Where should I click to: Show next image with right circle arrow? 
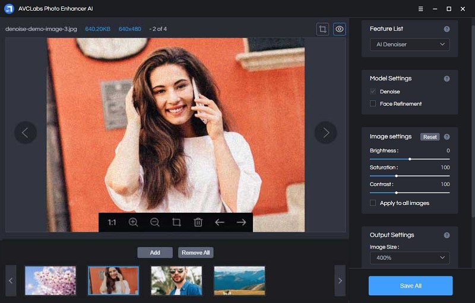325,132
